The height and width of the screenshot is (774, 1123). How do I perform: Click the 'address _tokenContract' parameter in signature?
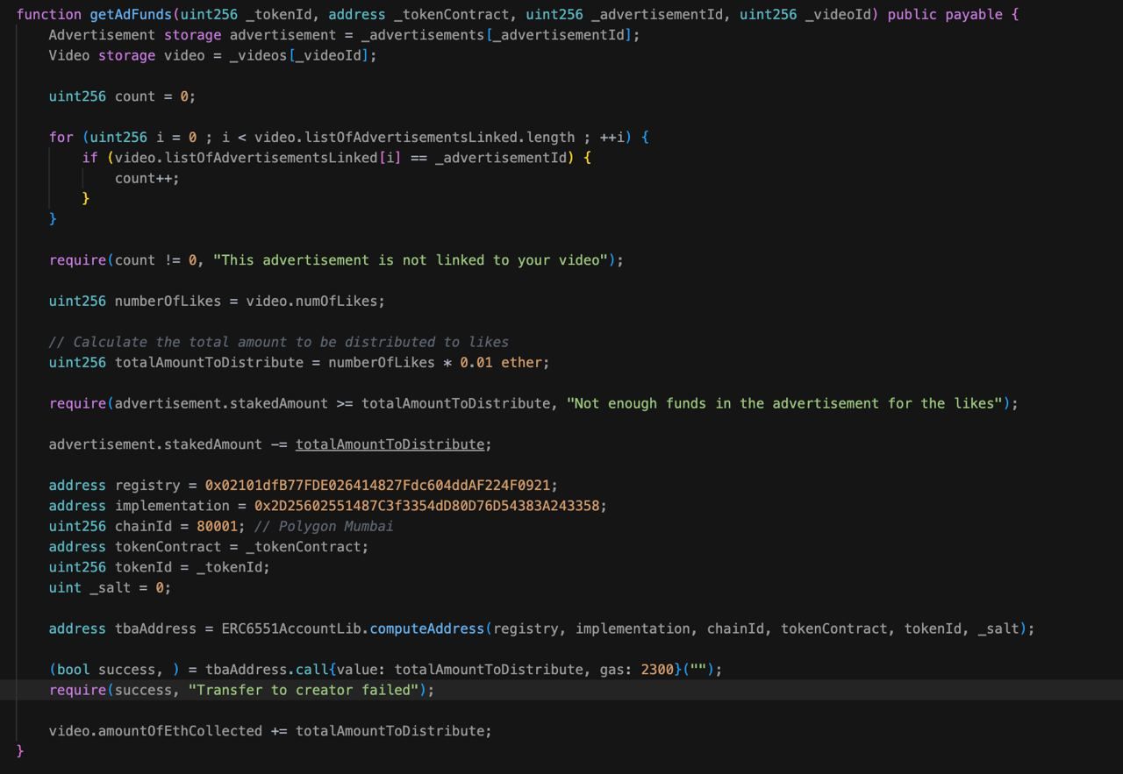click(x=418, y=15)
